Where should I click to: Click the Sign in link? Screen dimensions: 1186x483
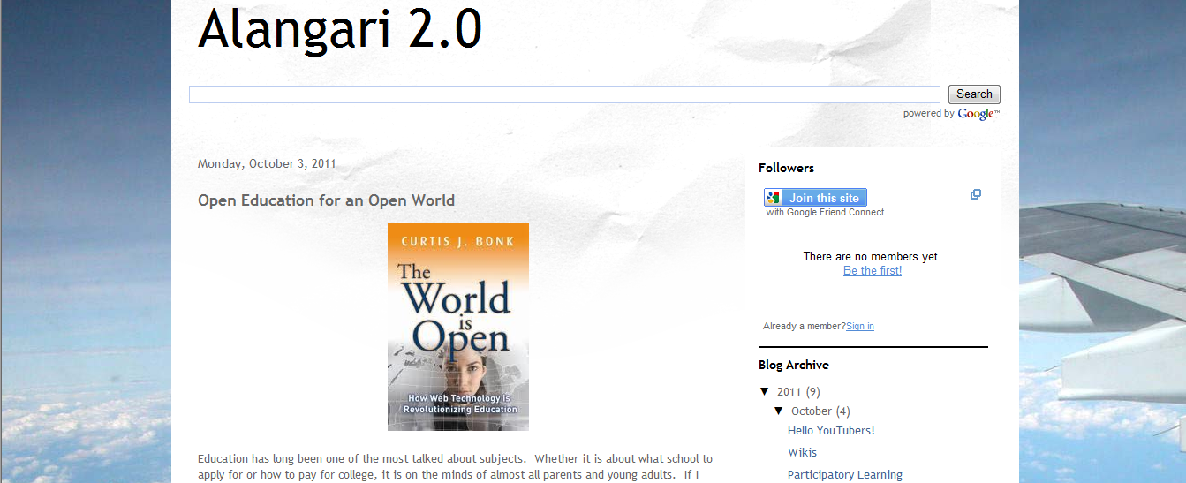tap(860, 326)
